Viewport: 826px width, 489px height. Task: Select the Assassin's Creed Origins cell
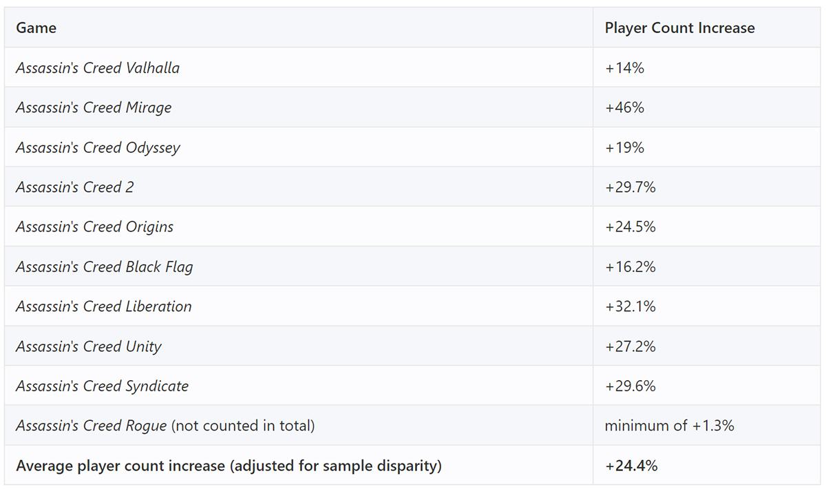click(299, 227)
